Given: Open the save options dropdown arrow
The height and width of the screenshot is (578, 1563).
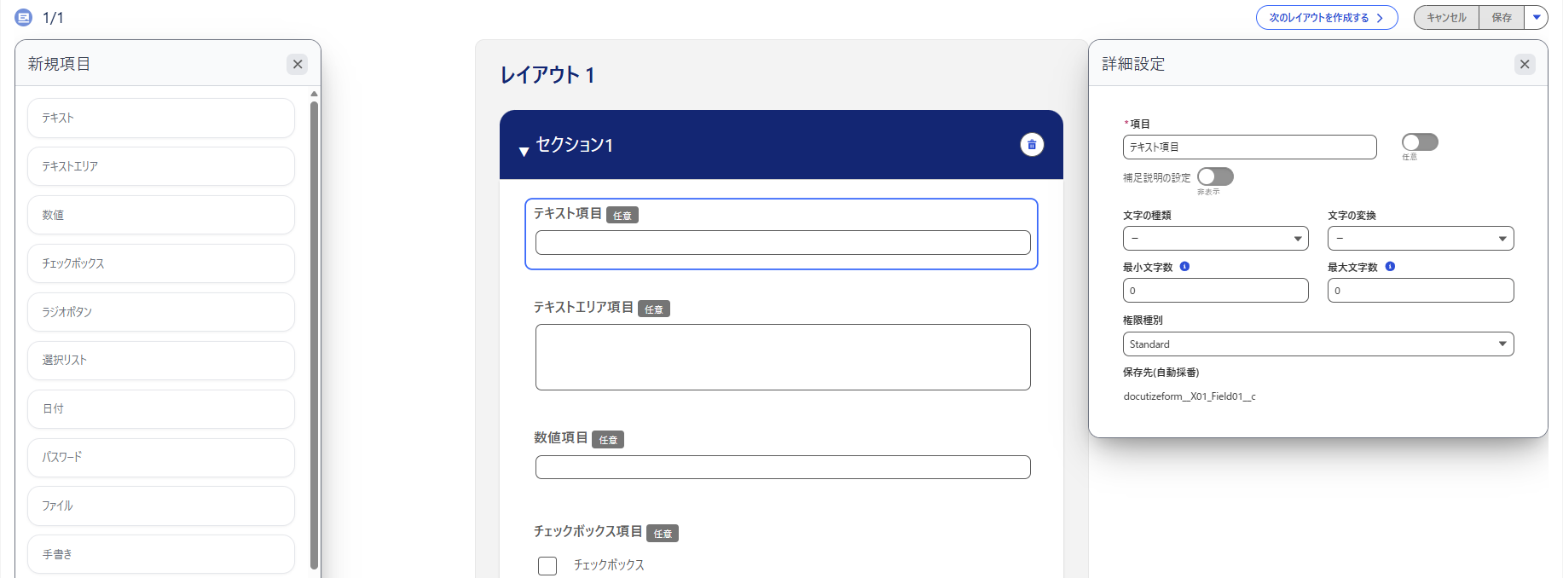Looking at the screenshot, I should tap(1537, 17).
